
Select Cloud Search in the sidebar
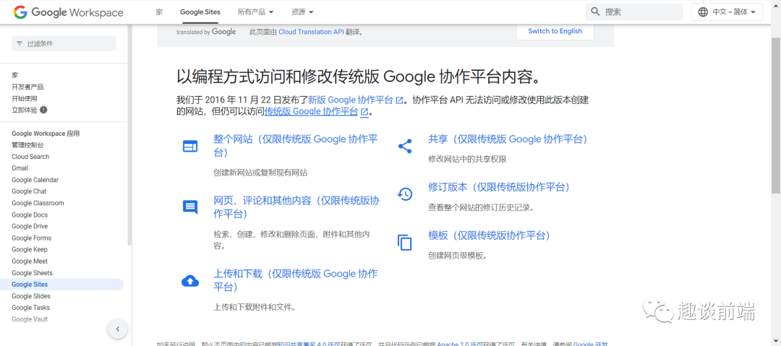click(x=30, y=156)
